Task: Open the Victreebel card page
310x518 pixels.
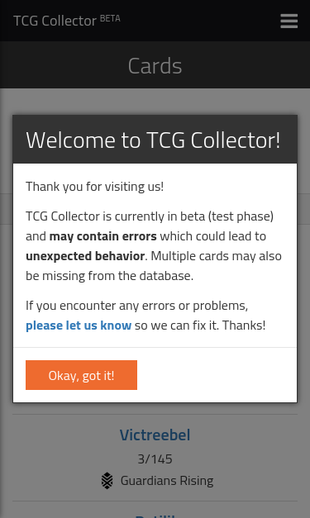Action: pyautogui.click(x=155, y=435)
